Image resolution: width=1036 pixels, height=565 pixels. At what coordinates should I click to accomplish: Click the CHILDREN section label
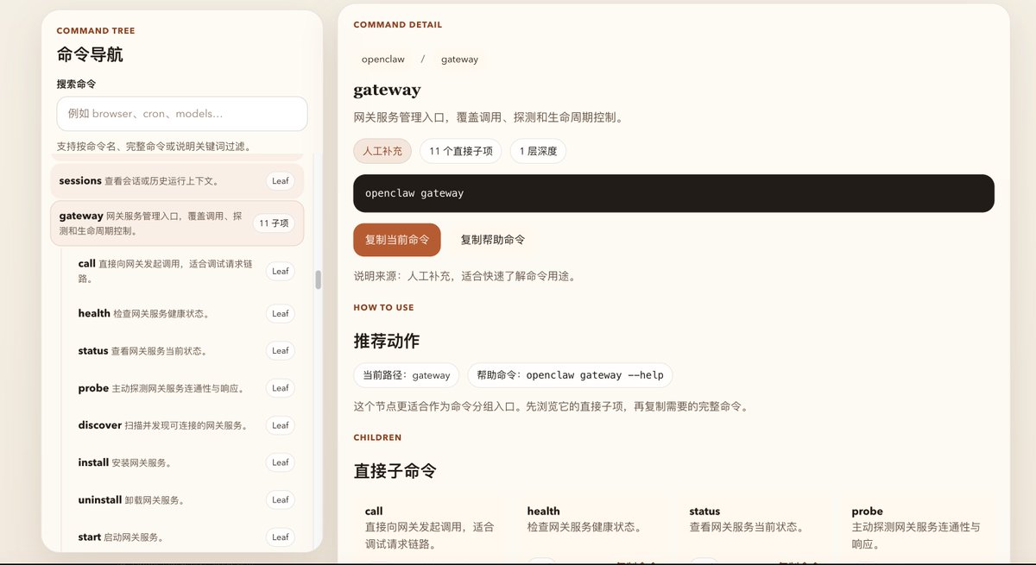pyautogui.click(x=377, y=437)
